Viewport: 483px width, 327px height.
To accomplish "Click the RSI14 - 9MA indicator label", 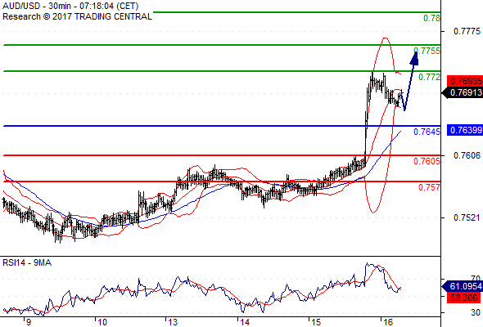I will pos(27,262).
